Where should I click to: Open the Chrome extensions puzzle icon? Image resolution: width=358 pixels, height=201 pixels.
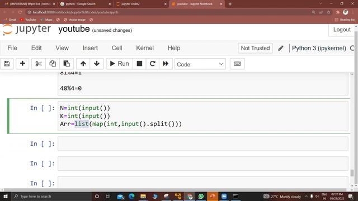coord(338,12)
